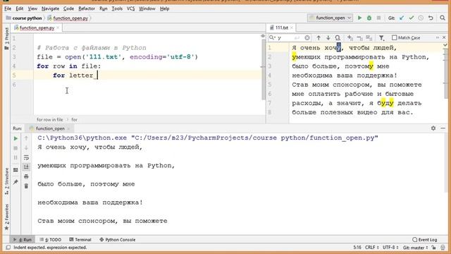This screenshot has height=254, width=451.
Task: Move up the stack trace
Action: click(26, 138)
